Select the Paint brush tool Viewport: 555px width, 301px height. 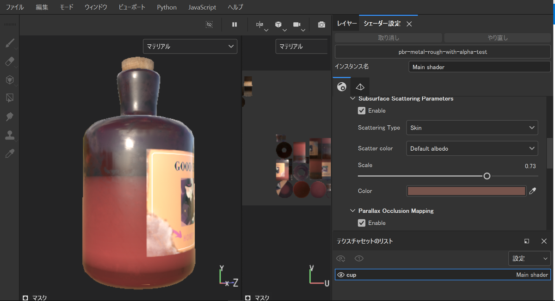tap(10, 43)
